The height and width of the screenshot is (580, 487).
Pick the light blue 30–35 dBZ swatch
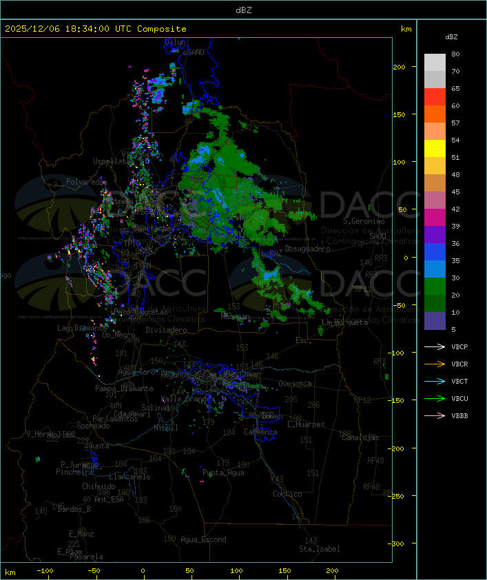pos(435,269)
